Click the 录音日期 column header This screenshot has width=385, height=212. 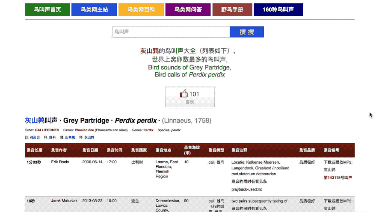point(90,150)
